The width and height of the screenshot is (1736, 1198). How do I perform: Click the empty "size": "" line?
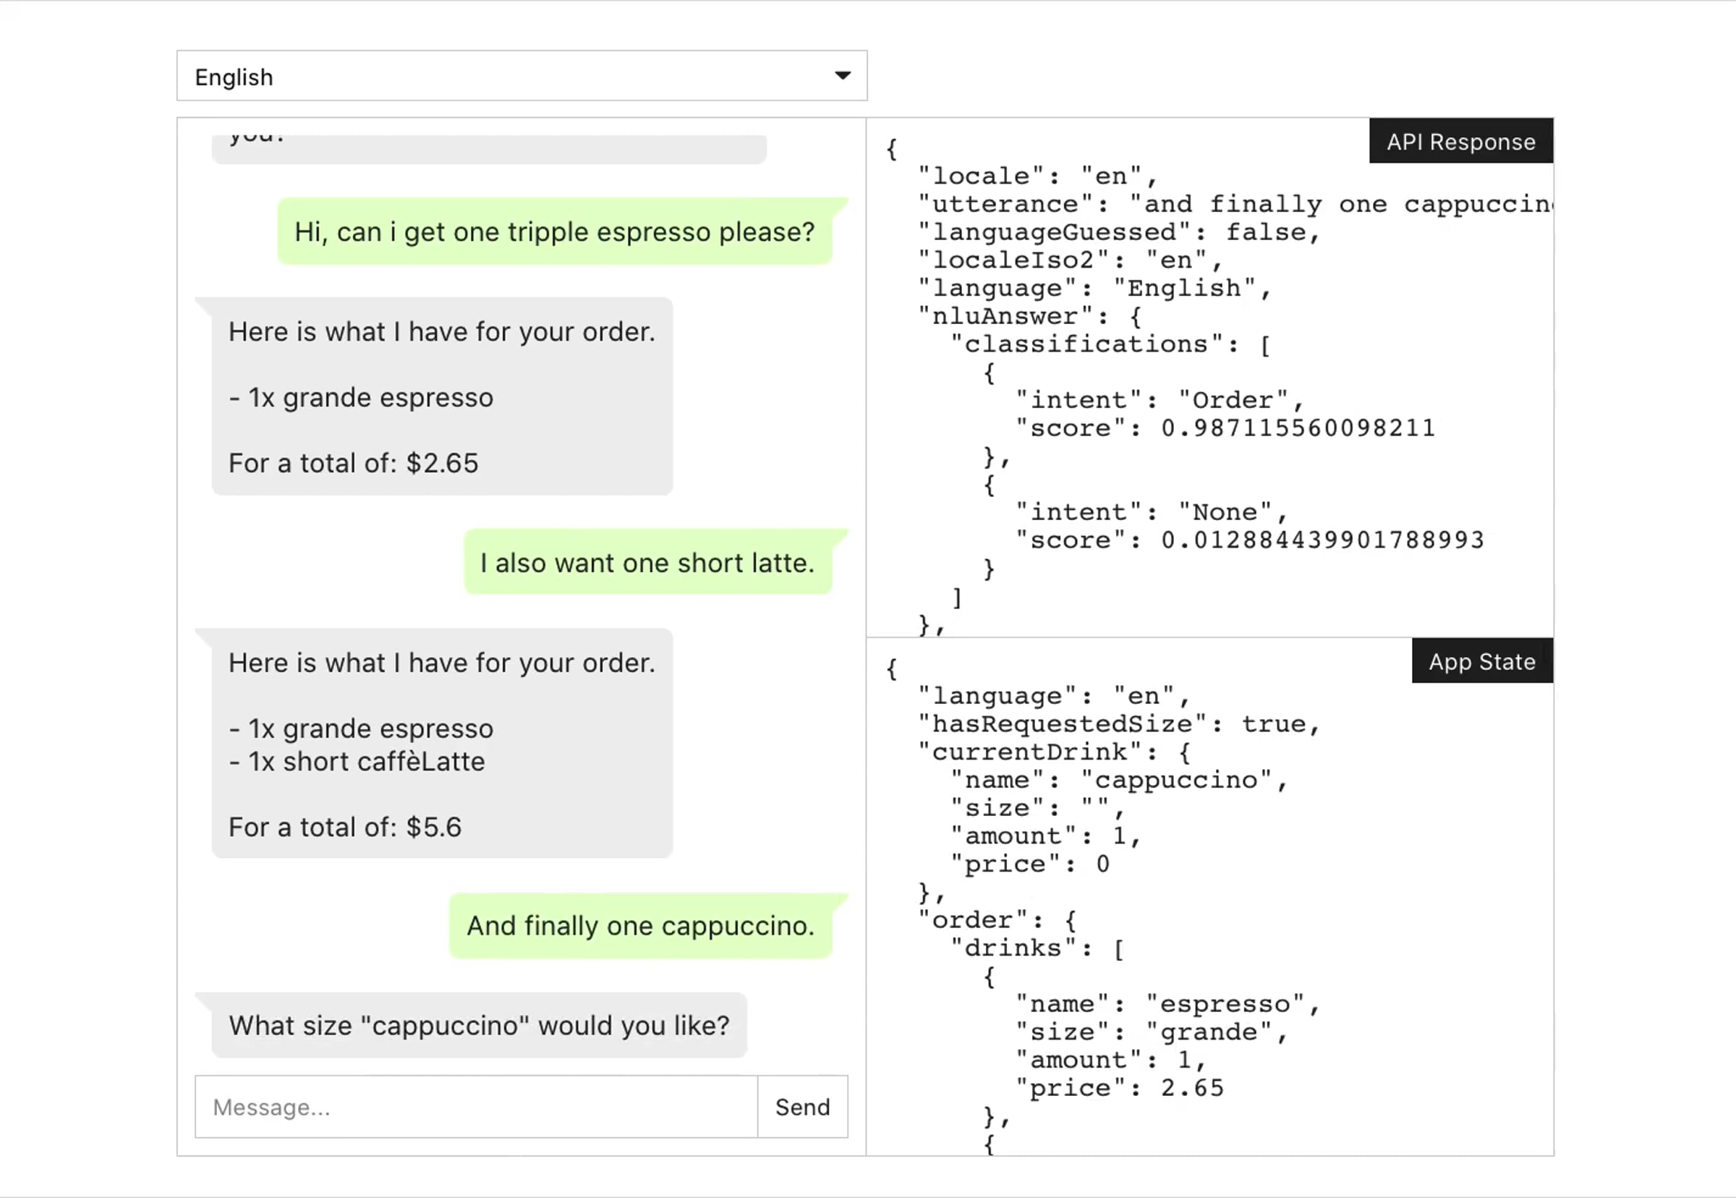pos(1037,808)
